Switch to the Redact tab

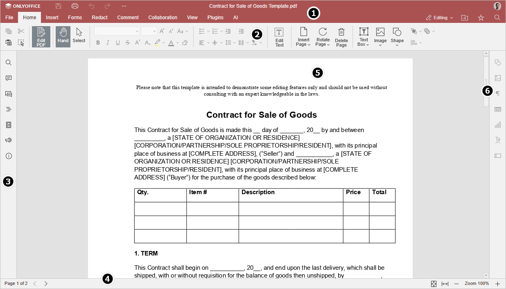coord(99,18)
